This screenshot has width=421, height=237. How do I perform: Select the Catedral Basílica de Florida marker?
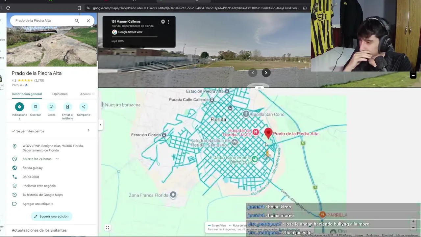pos(234,142)
